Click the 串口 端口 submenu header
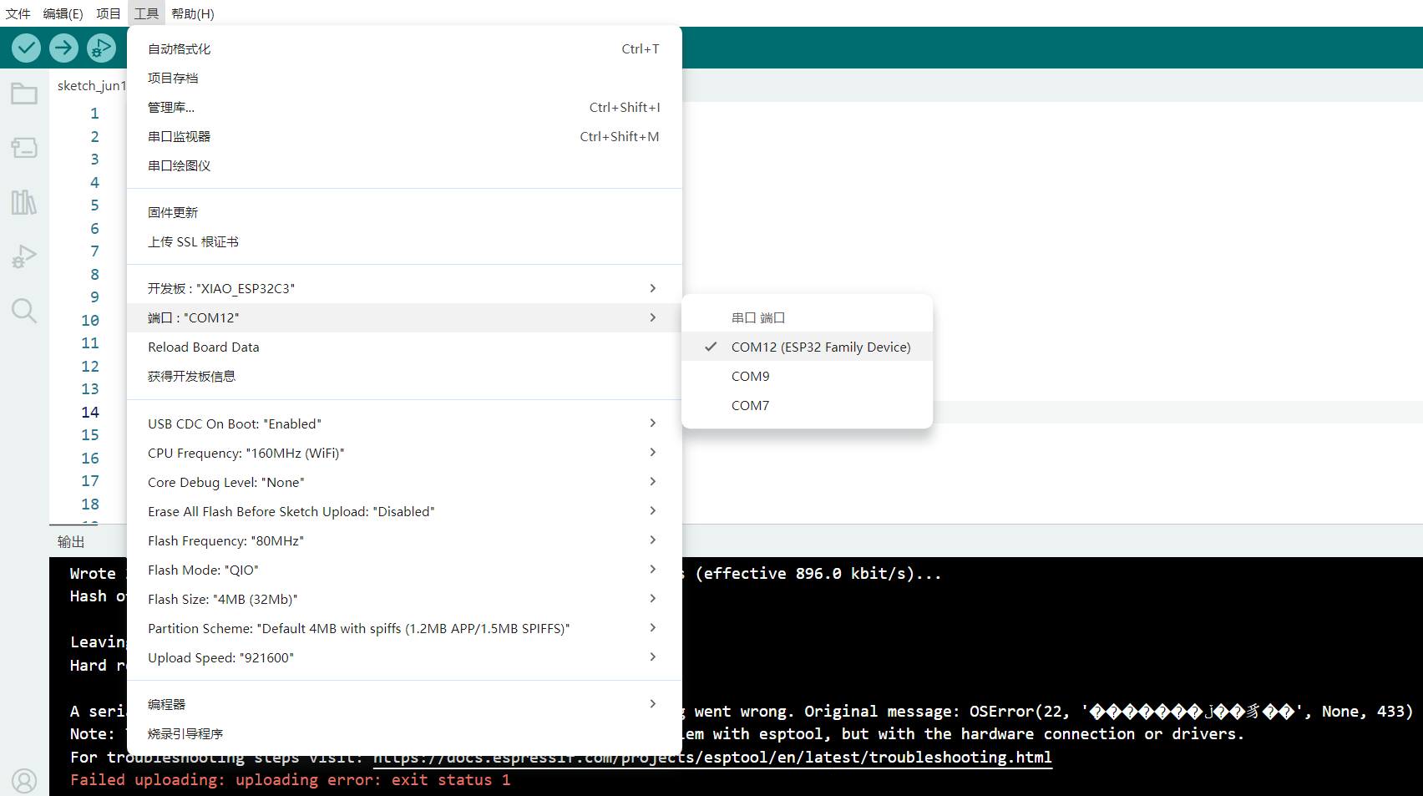1423x796 pixels. (758, 317)
